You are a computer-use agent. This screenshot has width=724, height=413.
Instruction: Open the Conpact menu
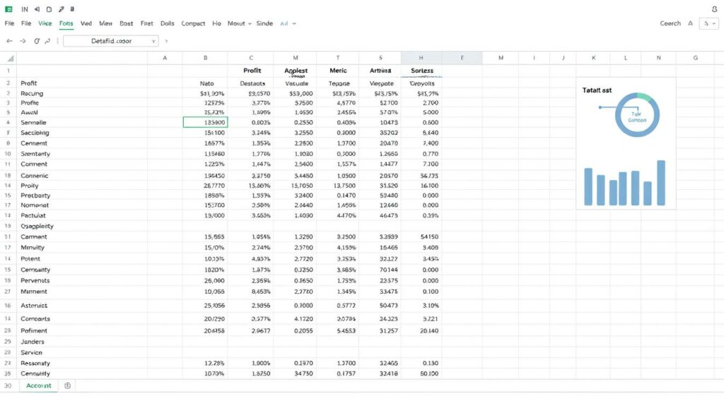tap(193, 23)
